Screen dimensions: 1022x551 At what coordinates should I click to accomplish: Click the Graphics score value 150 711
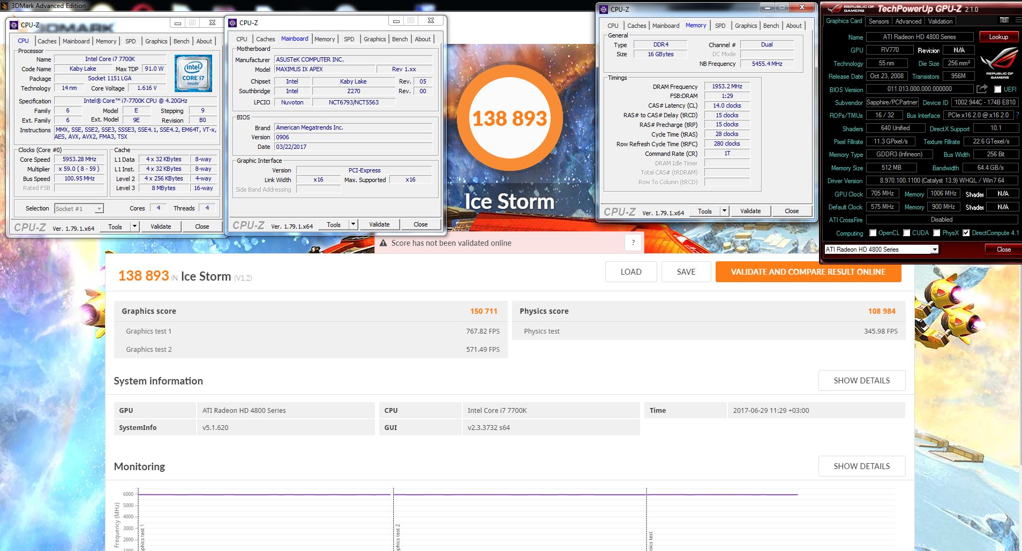tap(484, 311)
